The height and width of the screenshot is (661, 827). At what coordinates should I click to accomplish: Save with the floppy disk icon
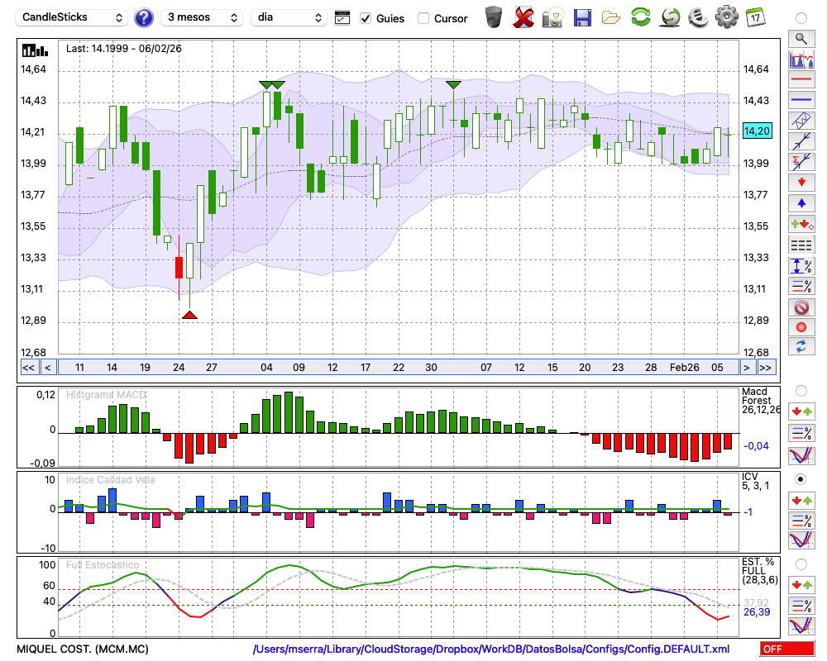(582, 17)
